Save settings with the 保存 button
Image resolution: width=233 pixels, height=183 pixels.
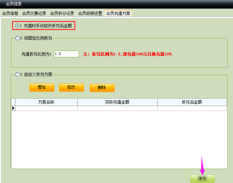coord(202,178)
